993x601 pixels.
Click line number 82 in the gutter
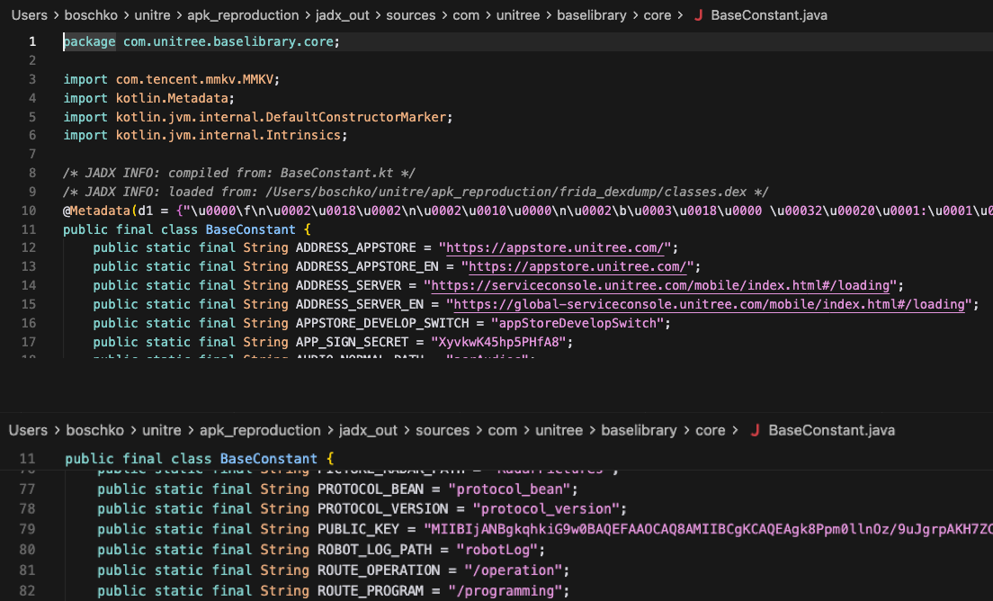pos(27,591)
